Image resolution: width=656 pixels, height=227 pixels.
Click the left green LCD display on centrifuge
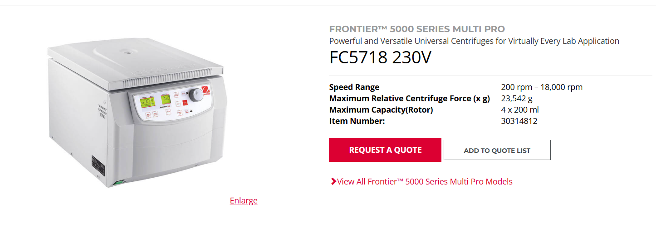click(x=146, y=102)
